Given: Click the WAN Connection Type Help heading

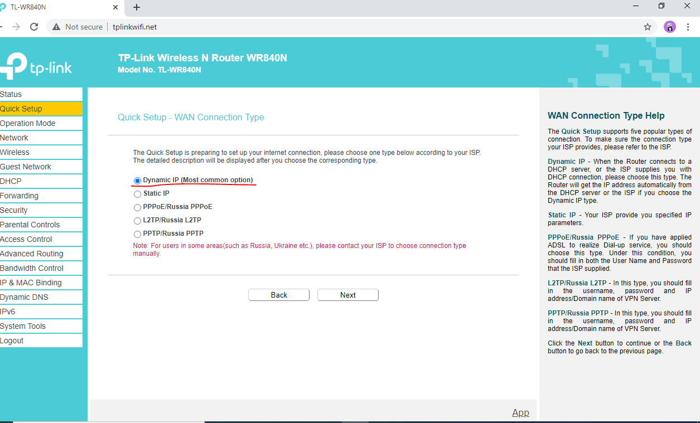Looking at the screenshot, I should click(x=606, y=116).
